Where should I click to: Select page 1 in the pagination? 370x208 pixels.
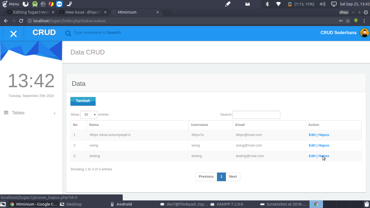click(221, 177)
